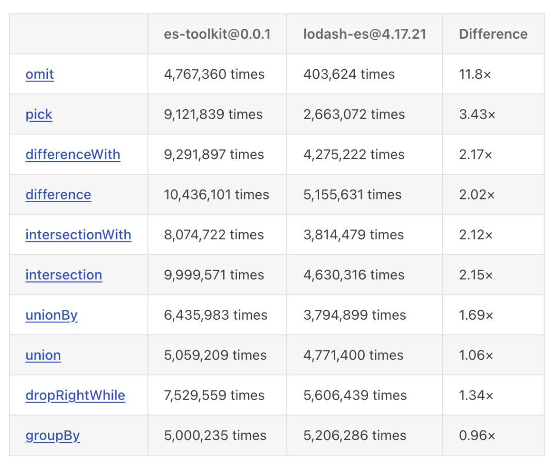The height and width of the screenshot is (464, 557).
Task: Click the union link
Action: [x=43, y=355]
